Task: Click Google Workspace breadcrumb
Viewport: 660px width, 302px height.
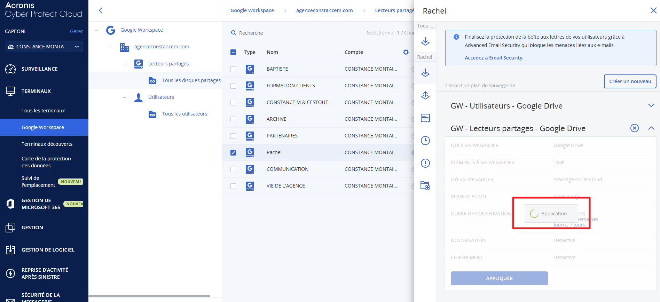Action: click(x=252, y=10)
